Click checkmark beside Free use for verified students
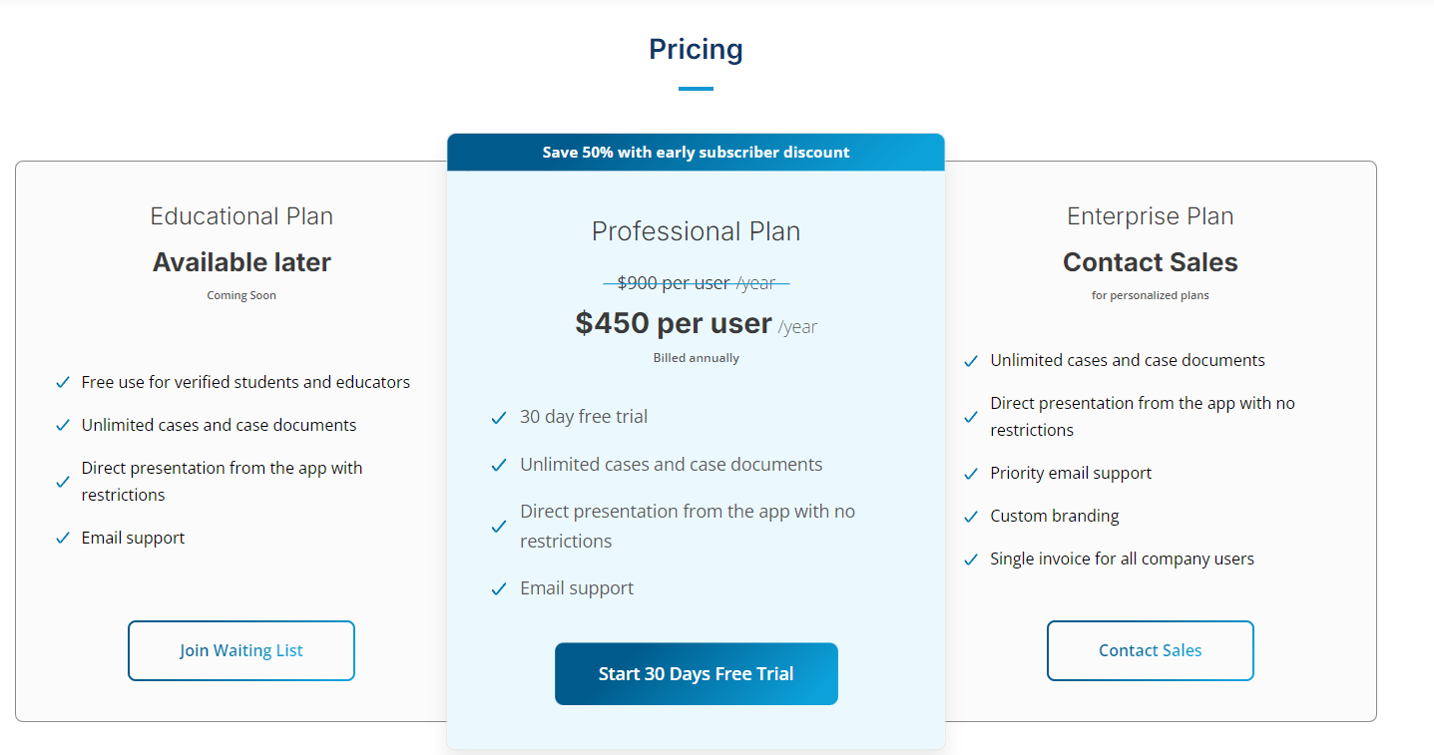This screenshot has width=1434, height=755. click(63, 382)
